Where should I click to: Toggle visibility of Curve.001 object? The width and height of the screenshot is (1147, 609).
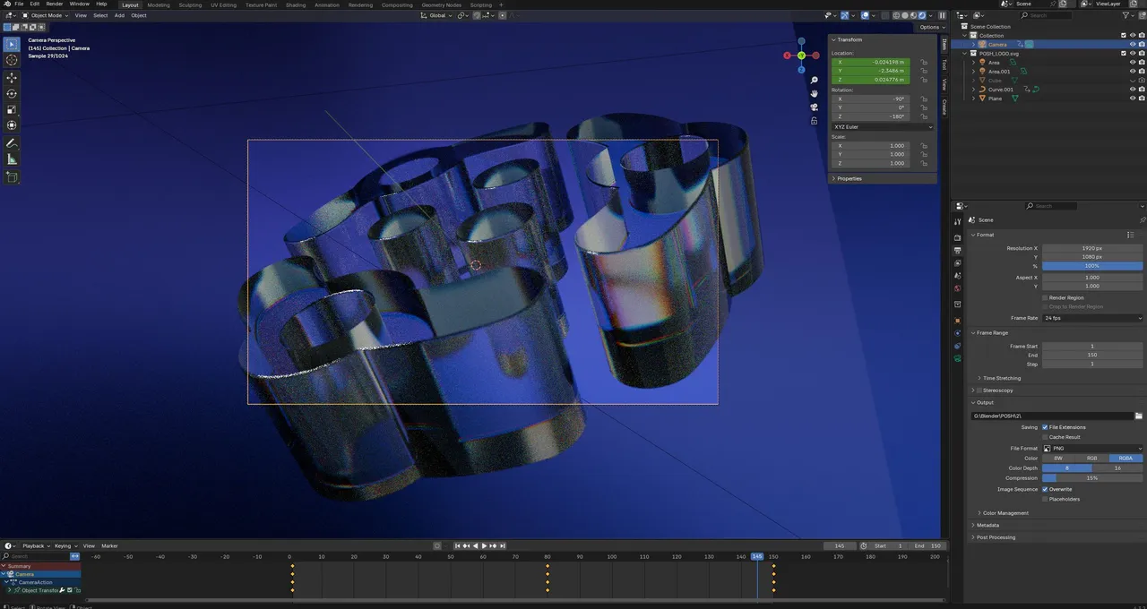(x=1132, y=89)
